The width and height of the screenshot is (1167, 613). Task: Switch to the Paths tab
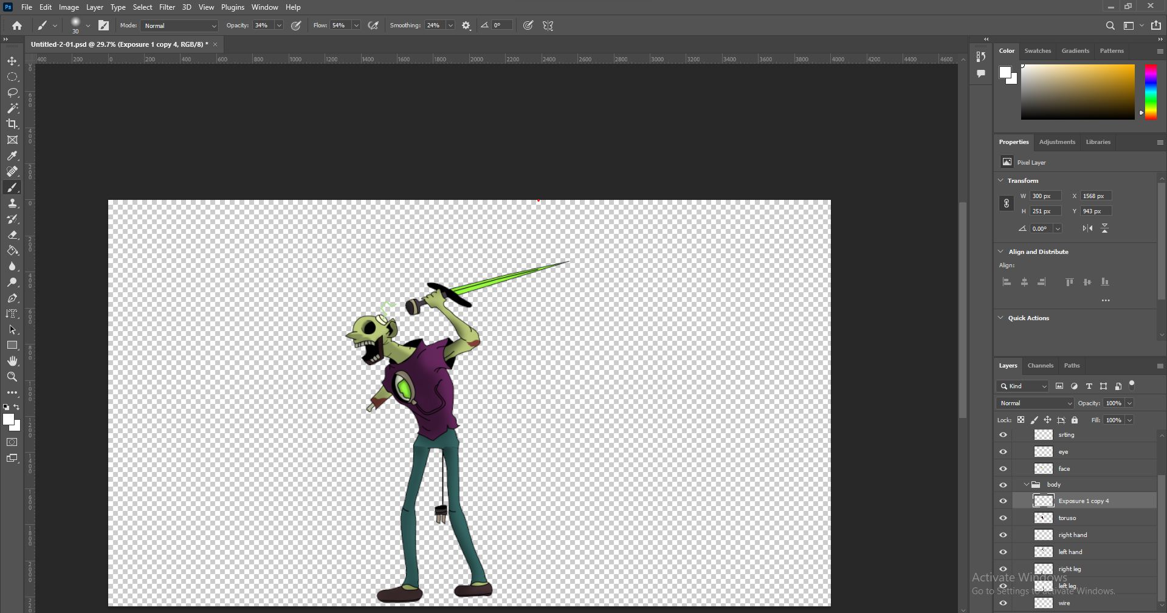tap(1072, 366)
